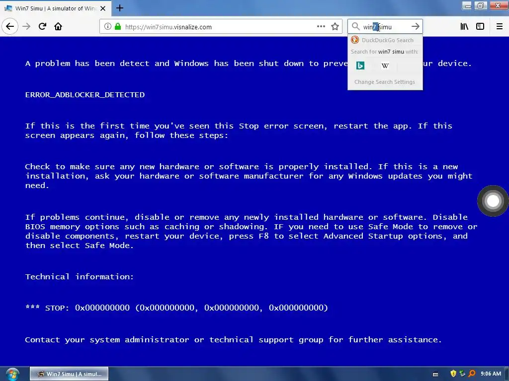The height and width of the screenshot is (381, 509).
Task: Toggle the sidebar view icon
Action: [480, 27]
